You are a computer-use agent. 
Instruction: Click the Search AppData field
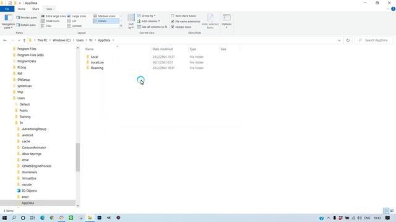(x=374, y=40)
